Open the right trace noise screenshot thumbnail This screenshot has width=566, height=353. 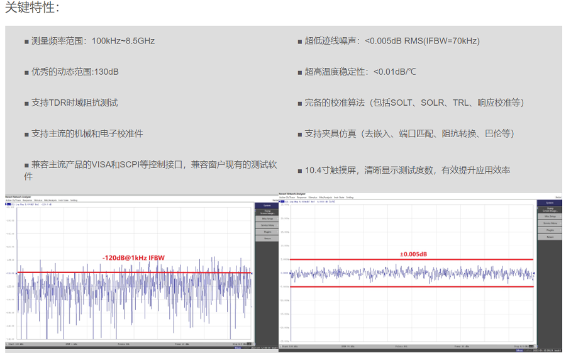click(x=419, y=272)
